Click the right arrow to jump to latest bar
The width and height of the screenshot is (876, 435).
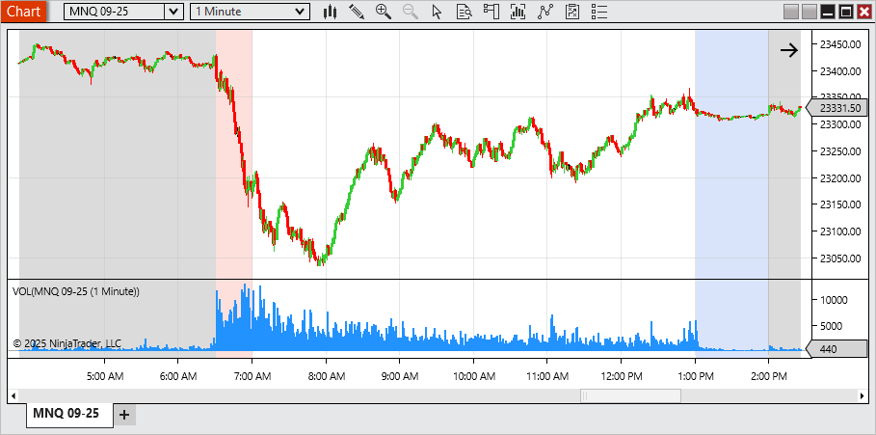coord(788,50)
